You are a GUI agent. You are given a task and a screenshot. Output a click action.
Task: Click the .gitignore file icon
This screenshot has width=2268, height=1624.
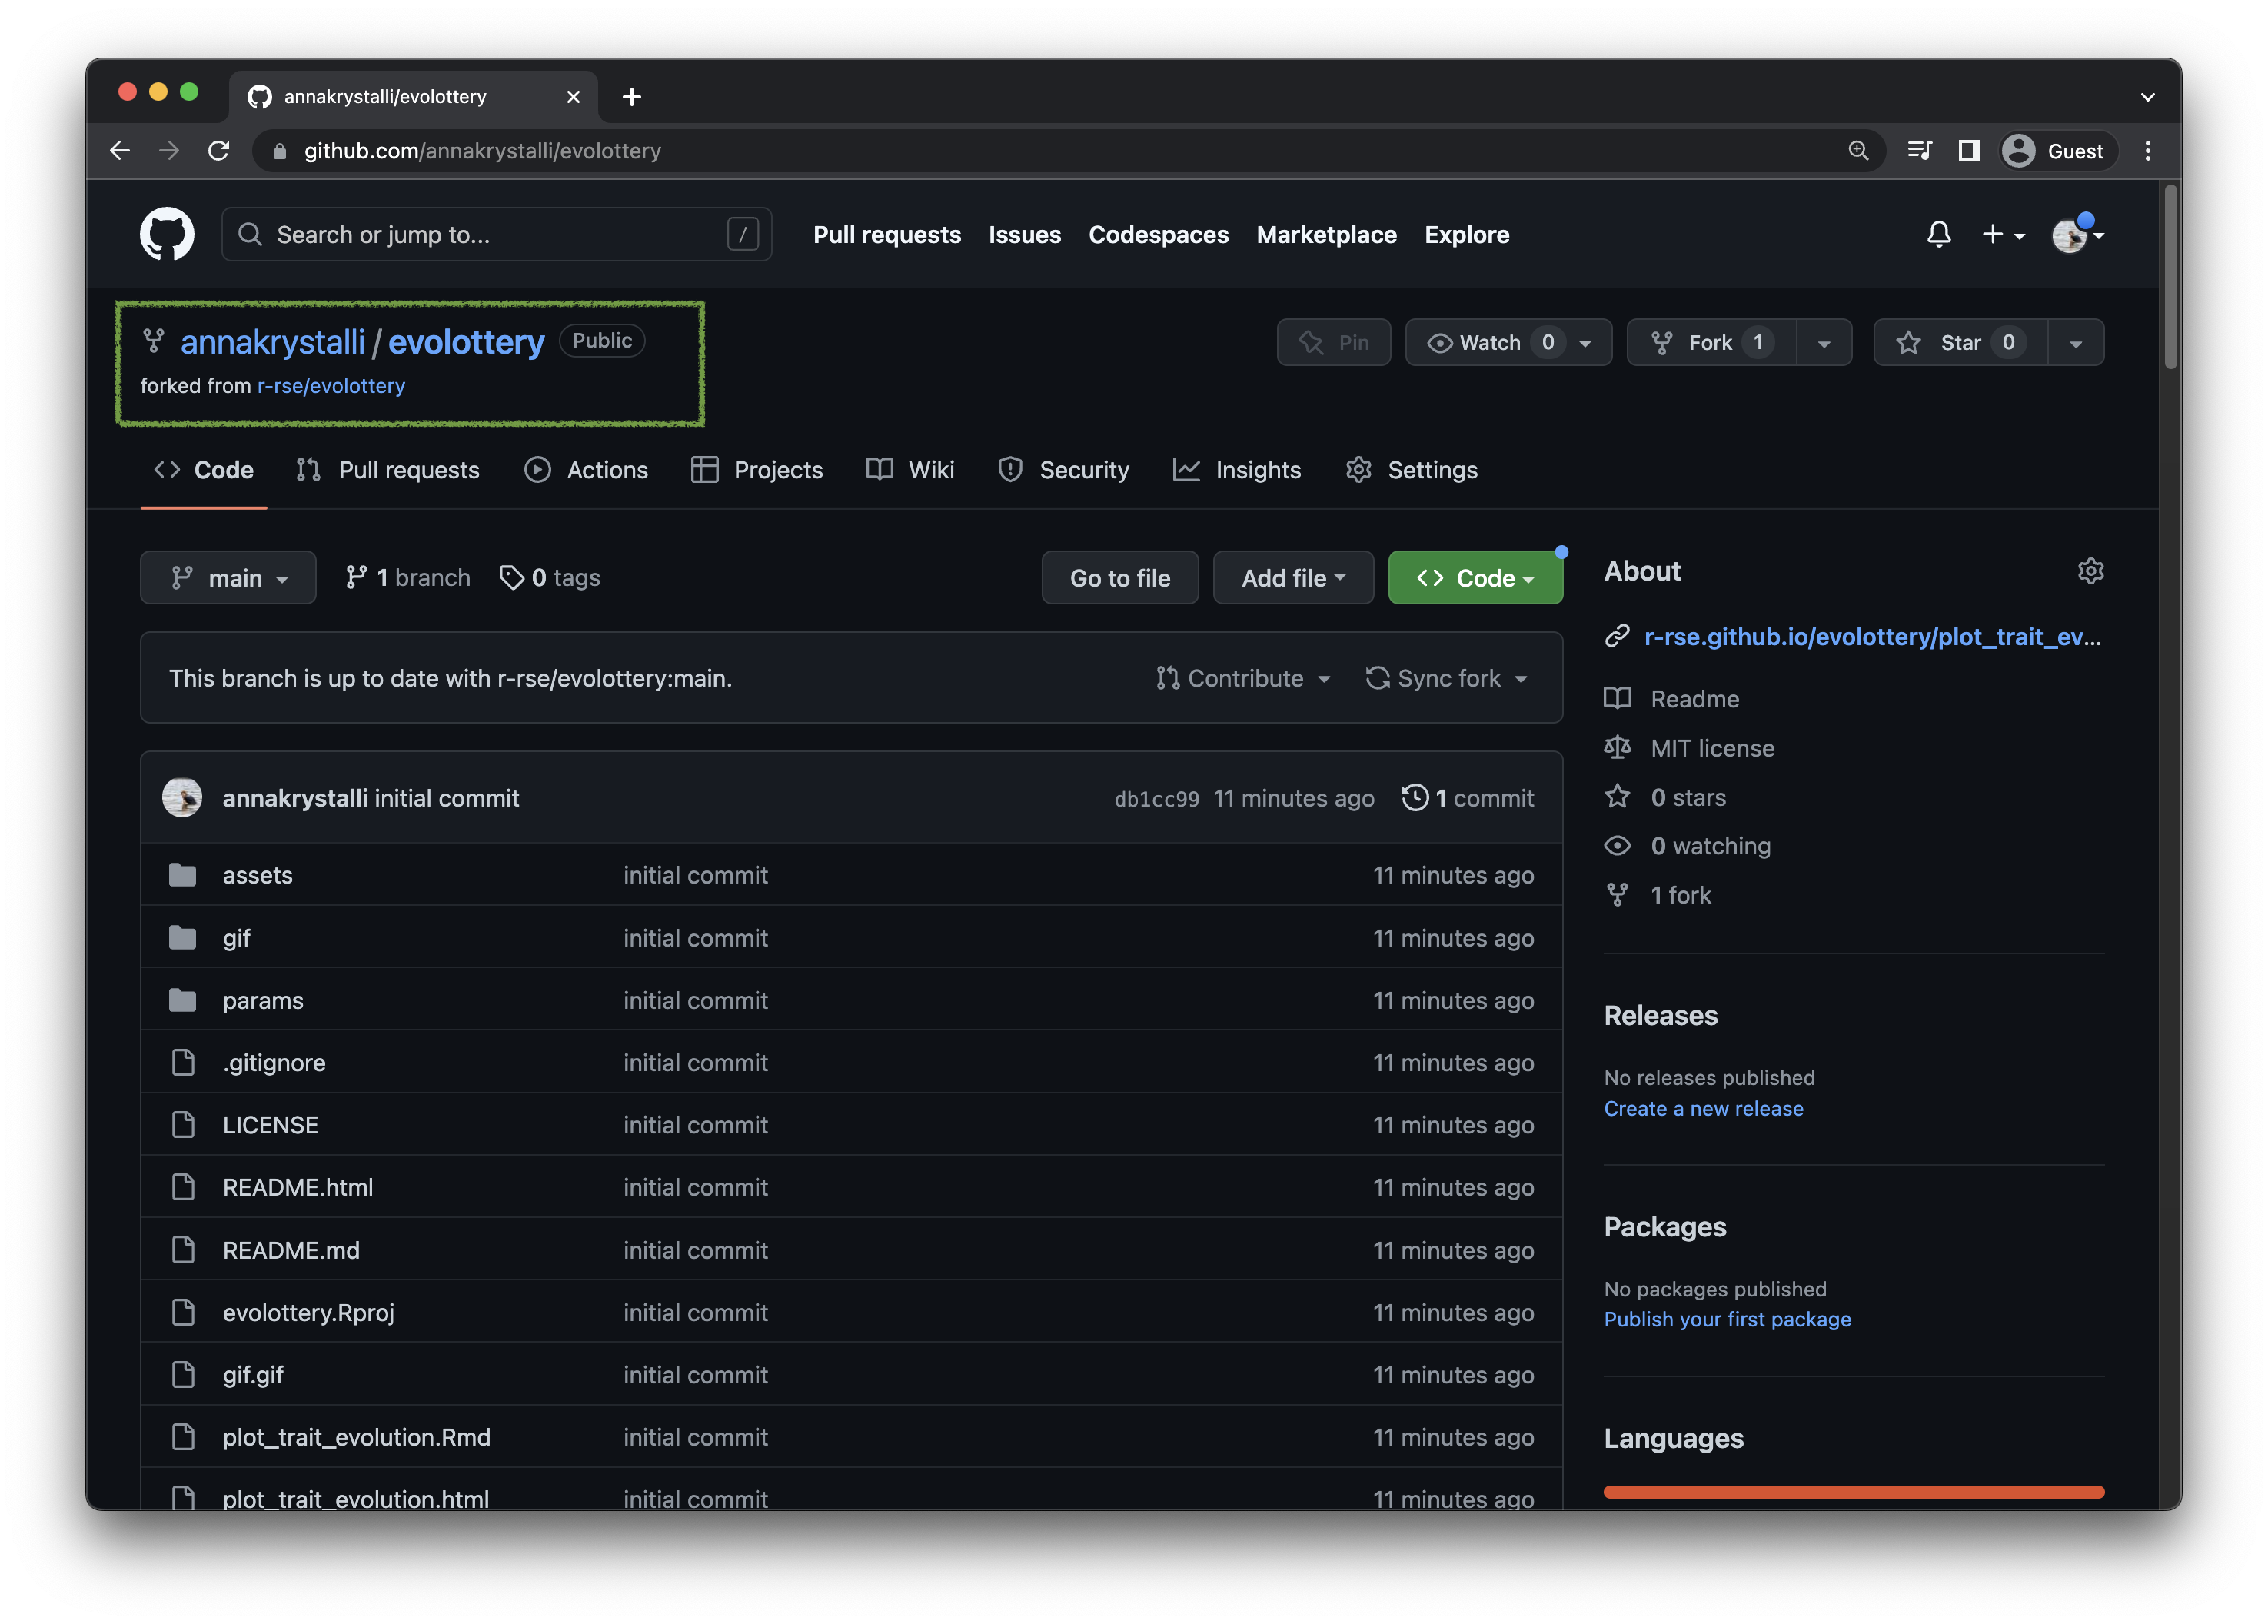pyautogui.click(x=183, y=1062)
